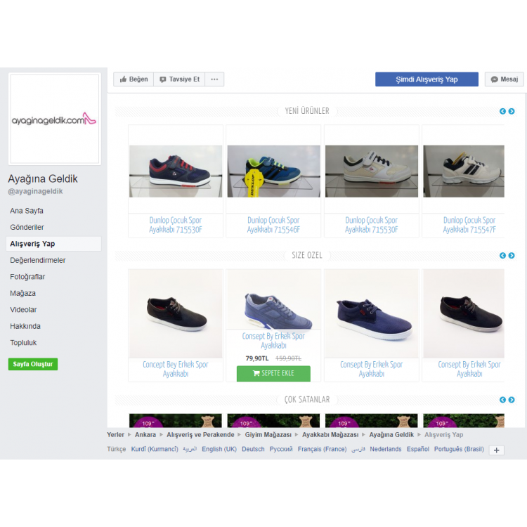Open Gönderiler in sidebar

tap(27, 227)
